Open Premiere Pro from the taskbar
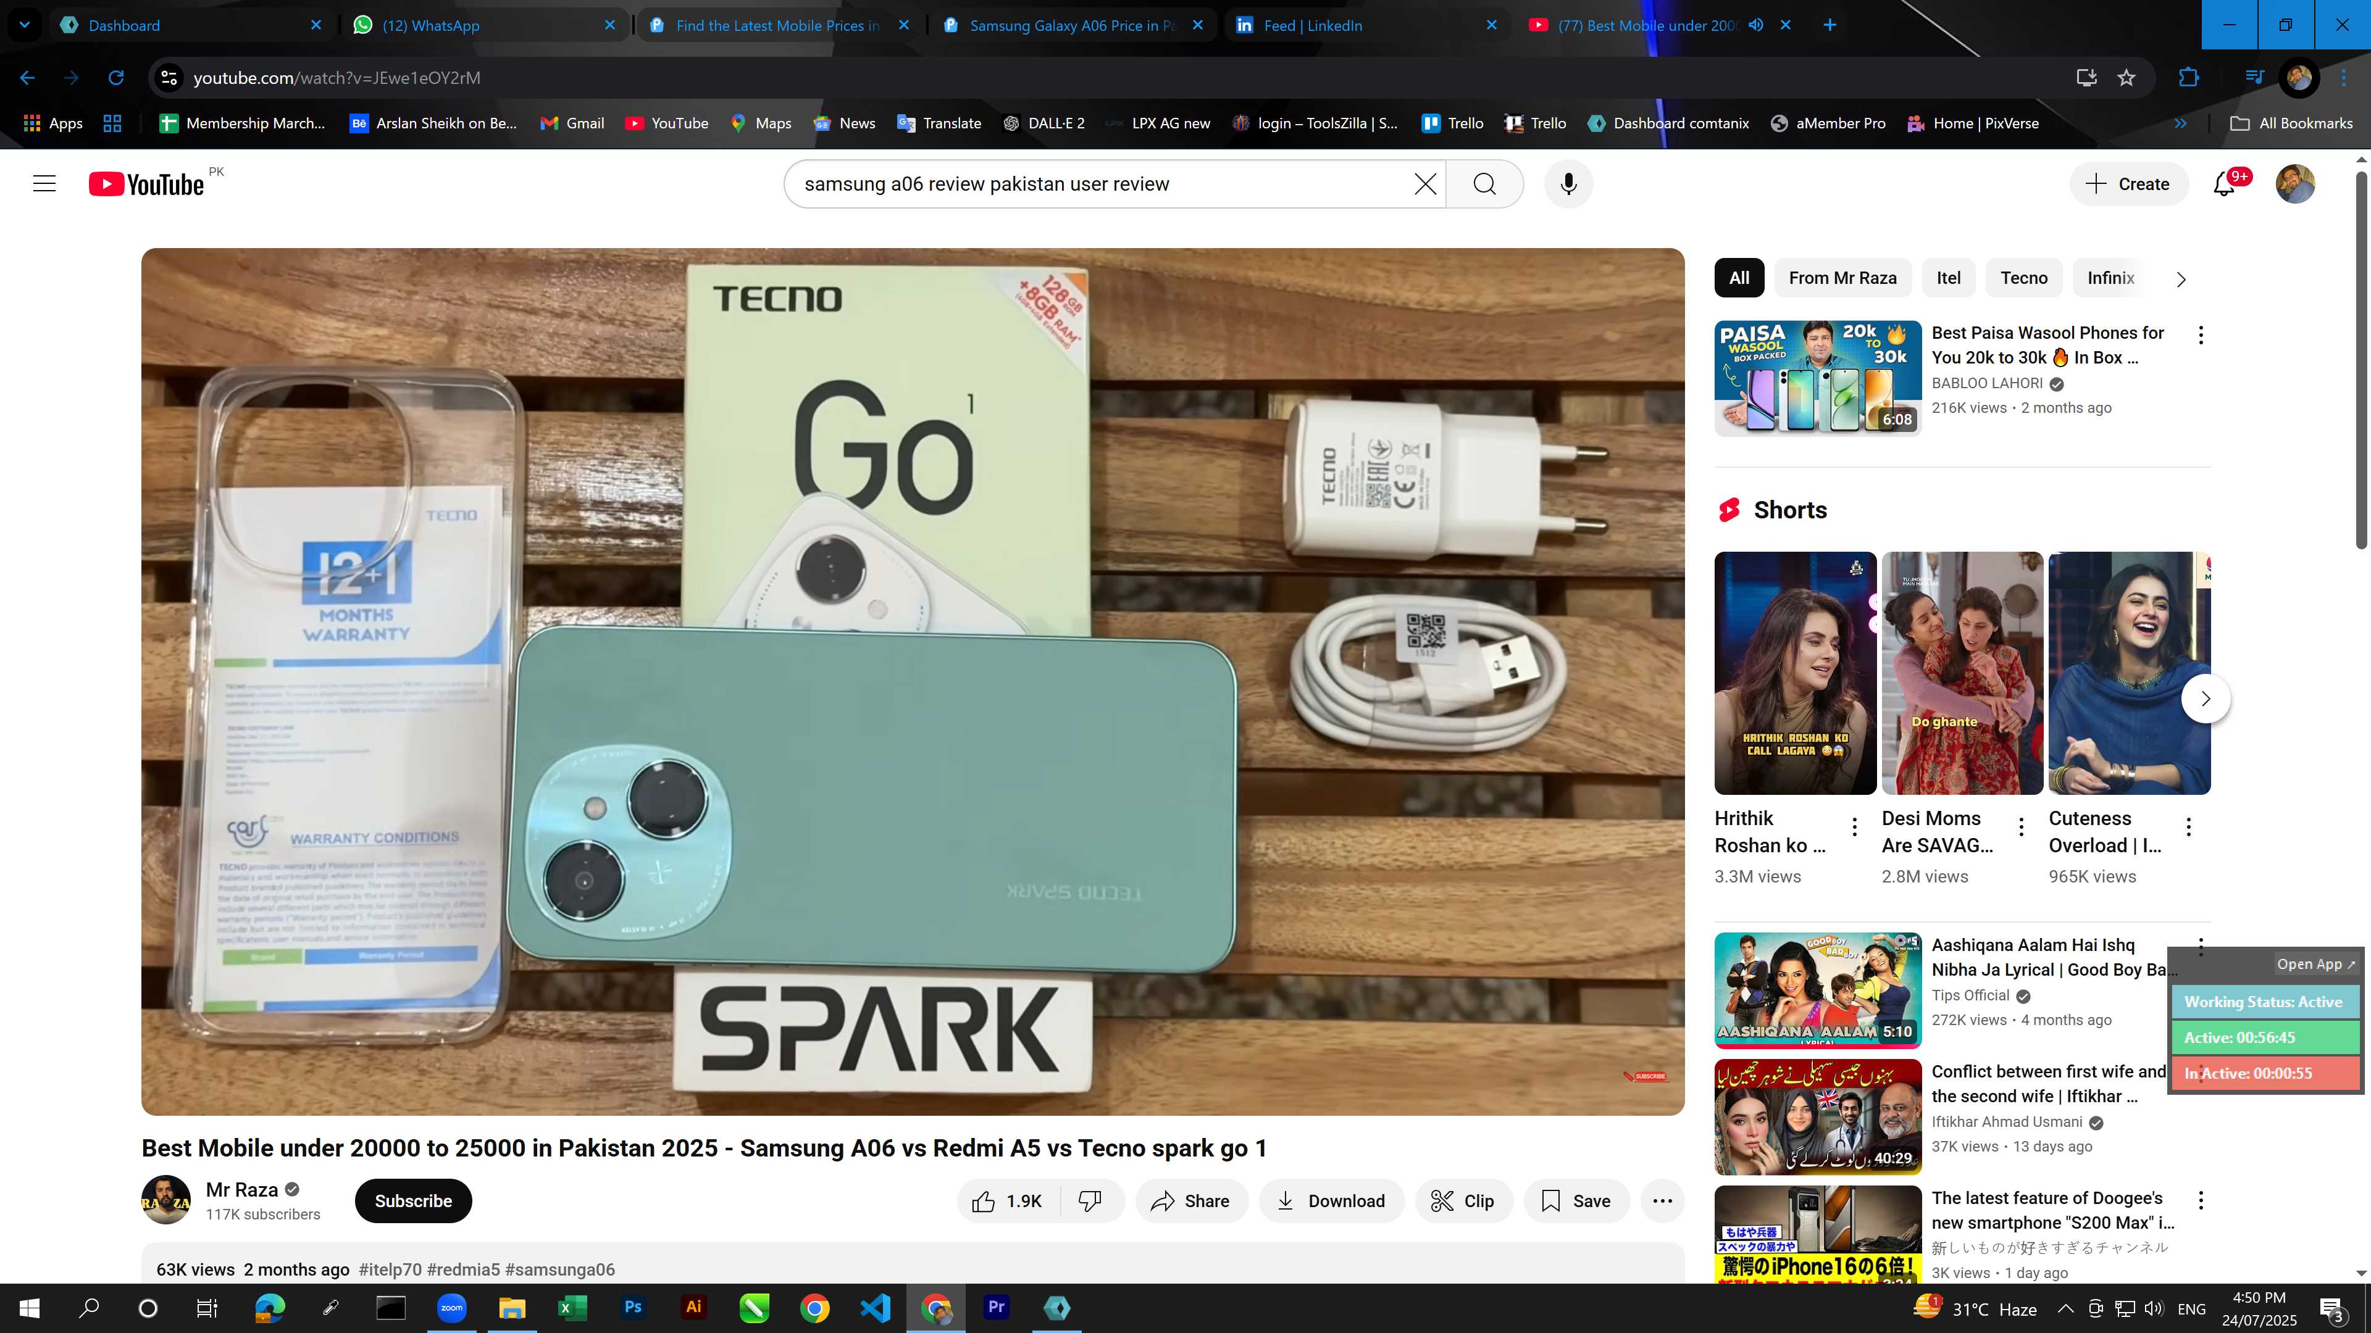2371x1333 pixels. (x=996, y=1307)
